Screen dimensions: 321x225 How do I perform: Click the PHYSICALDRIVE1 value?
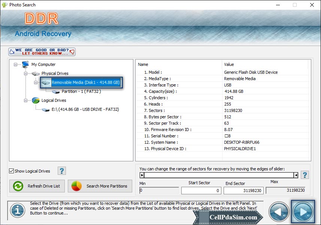pos(240,149)
